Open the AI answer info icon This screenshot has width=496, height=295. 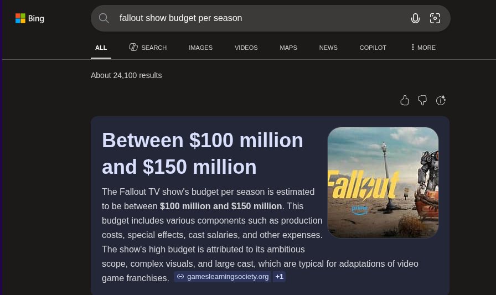click(441, 101)
